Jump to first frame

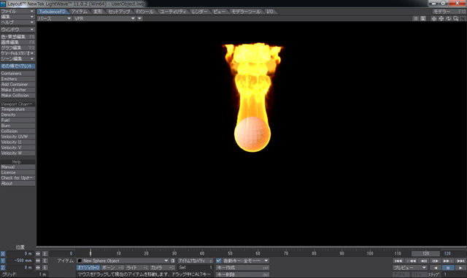398,260
